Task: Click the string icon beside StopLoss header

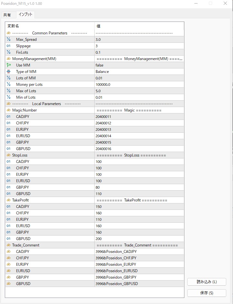Action: [9, 155]
